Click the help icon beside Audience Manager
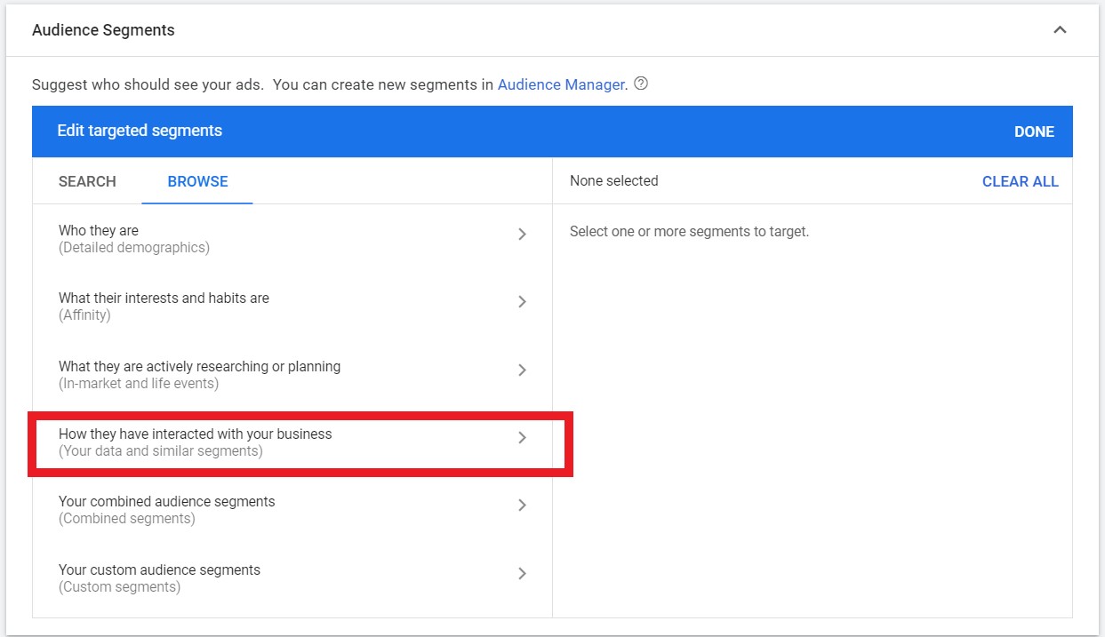 pos(642,84)
